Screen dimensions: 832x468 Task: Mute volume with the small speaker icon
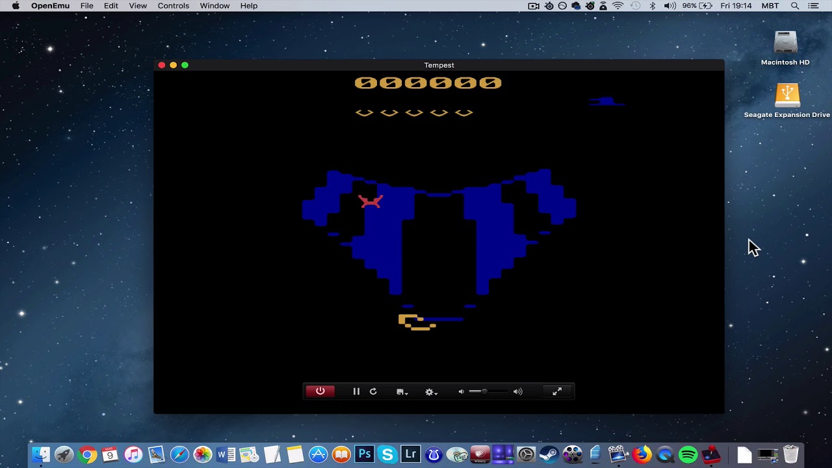pos(461,391)
